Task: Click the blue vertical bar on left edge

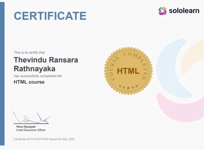Action: pos(2,75)
